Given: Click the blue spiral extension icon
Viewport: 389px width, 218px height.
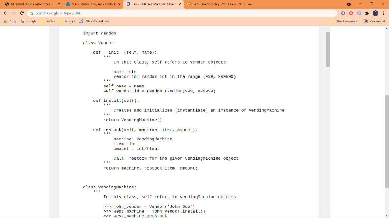Looking at the screenshot, I should click(x=359, y=13).
